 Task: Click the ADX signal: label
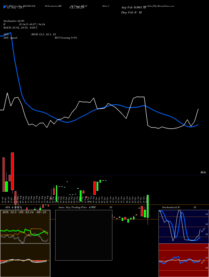[x=10, y=38]
